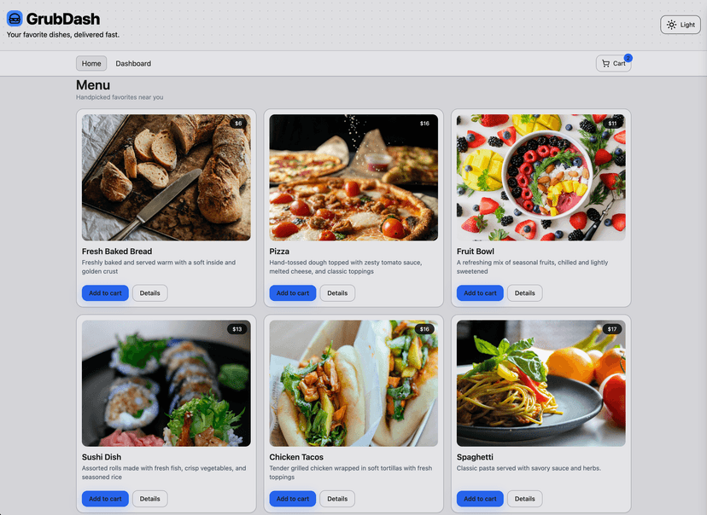Click the cart item count badge
Image resolution: width=707 pixels, height=515 pixels.
[628, 57]
